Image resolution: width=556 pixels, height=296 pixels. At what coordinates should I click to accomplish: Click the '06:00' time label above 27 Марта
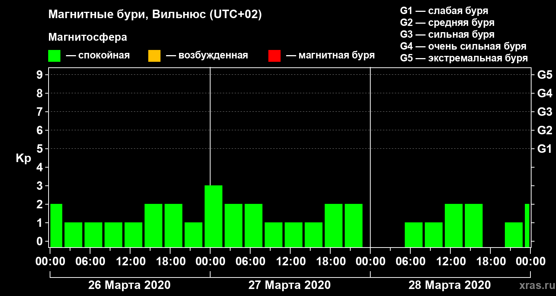pos(250,261)
